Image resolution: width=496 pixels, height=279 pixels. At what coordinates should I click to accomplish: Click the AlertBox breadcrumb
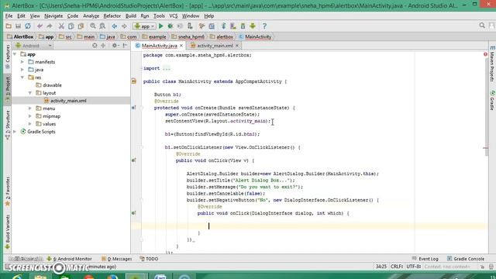(20, 36)
